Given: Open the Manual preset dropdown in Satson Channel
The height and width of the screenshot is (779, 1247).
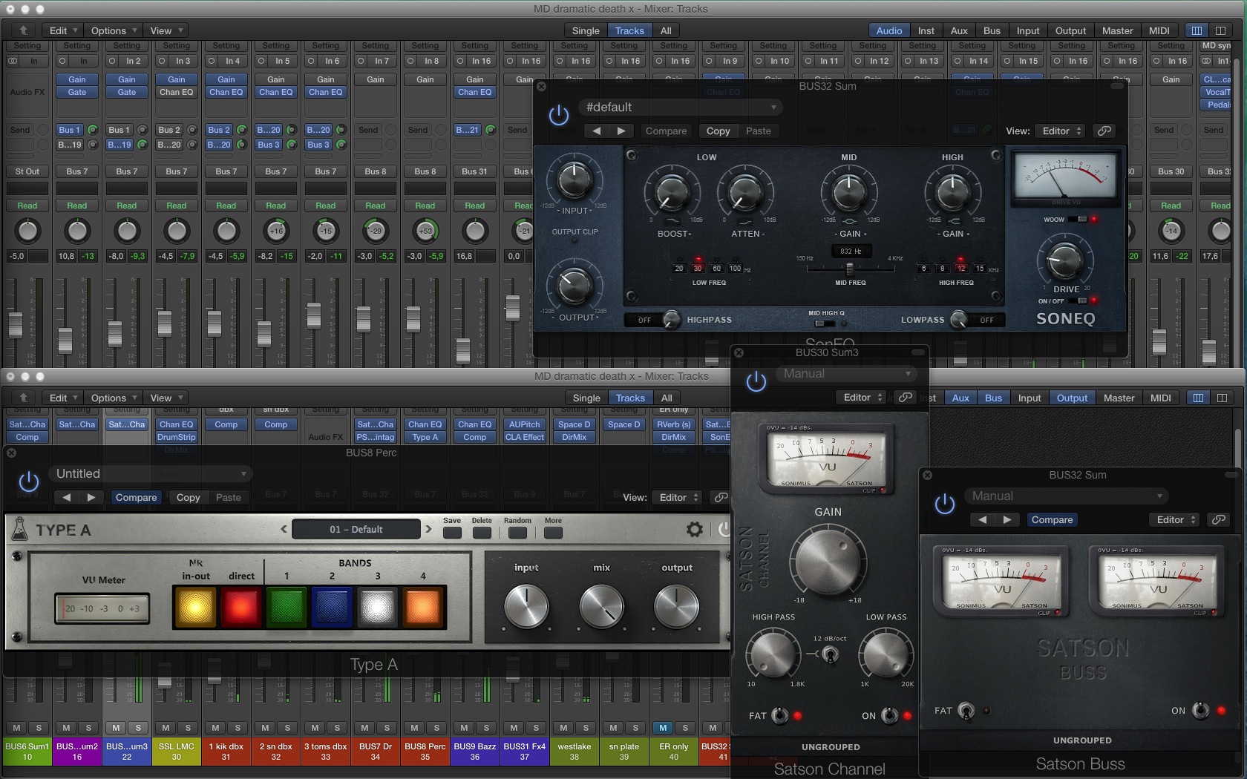Looking at the screenshot, I should 845,374.
